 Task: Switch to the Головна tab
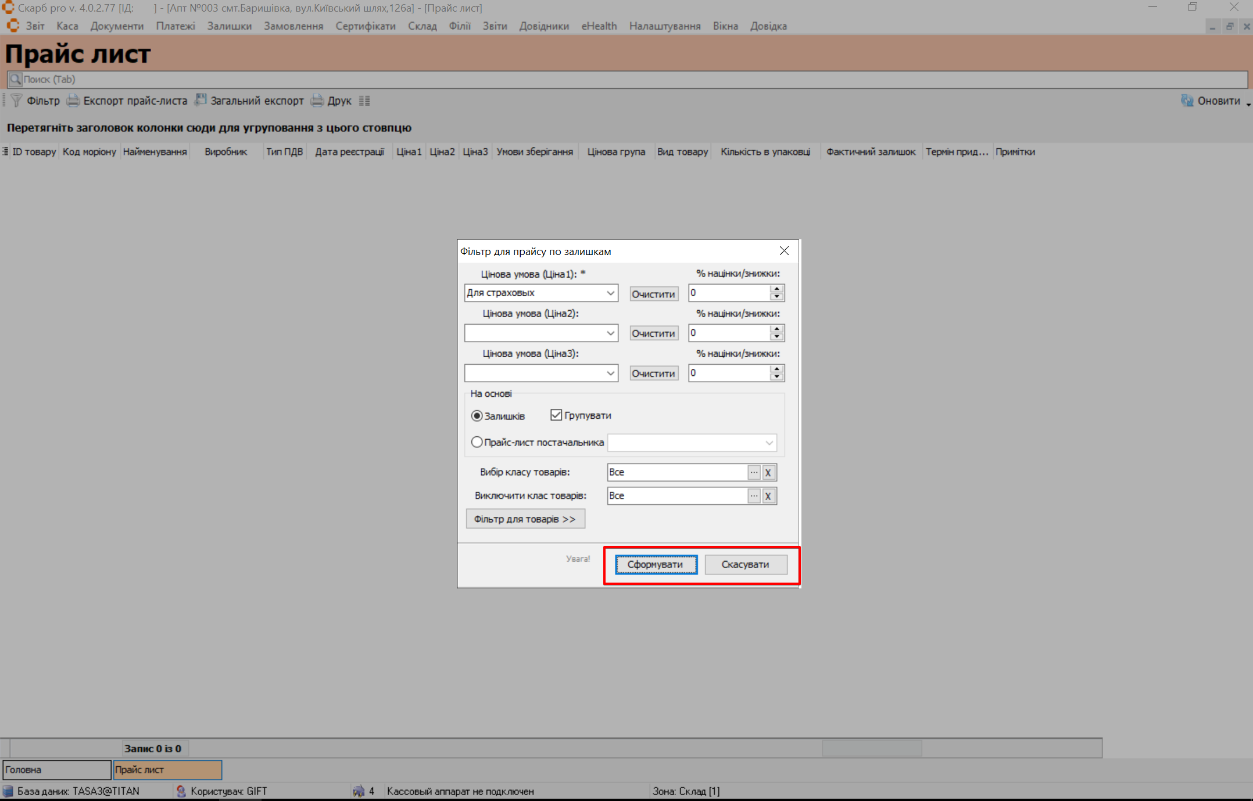click(56, 770)
